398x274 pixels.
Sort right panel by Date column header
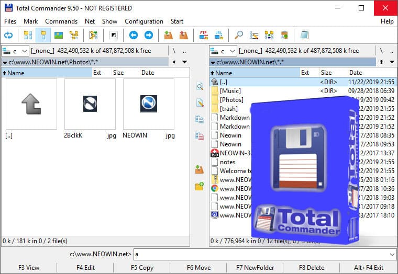(372, 73)
